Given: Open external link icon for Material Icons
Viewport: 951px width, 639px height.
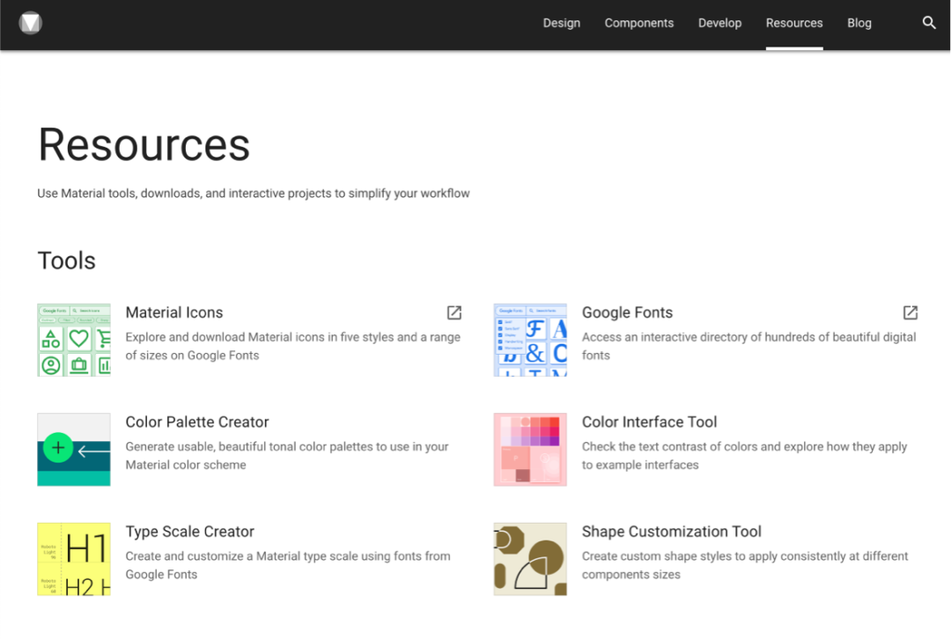Looking at the screenshot, I should 454,312.
